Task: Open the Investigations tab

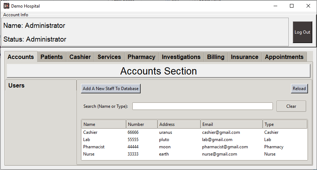Action: [181, 57]
